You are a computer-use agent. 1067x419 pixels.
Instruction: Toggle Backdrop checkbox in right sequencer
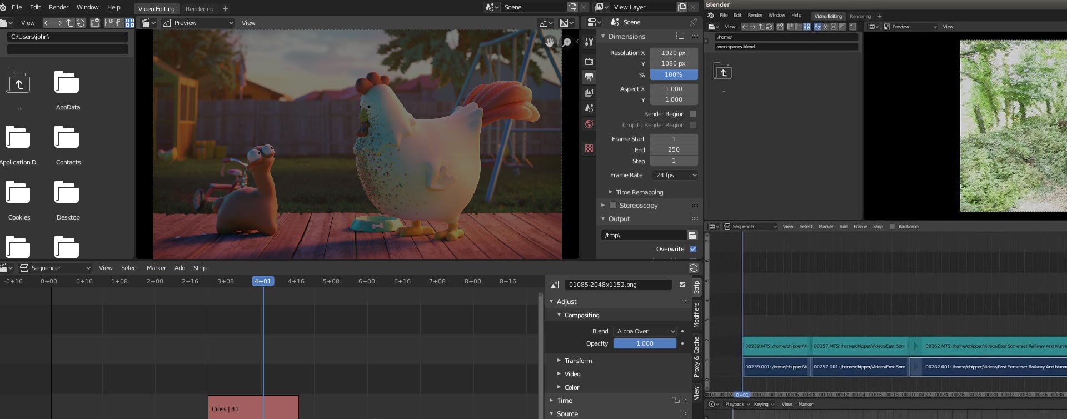893,227
